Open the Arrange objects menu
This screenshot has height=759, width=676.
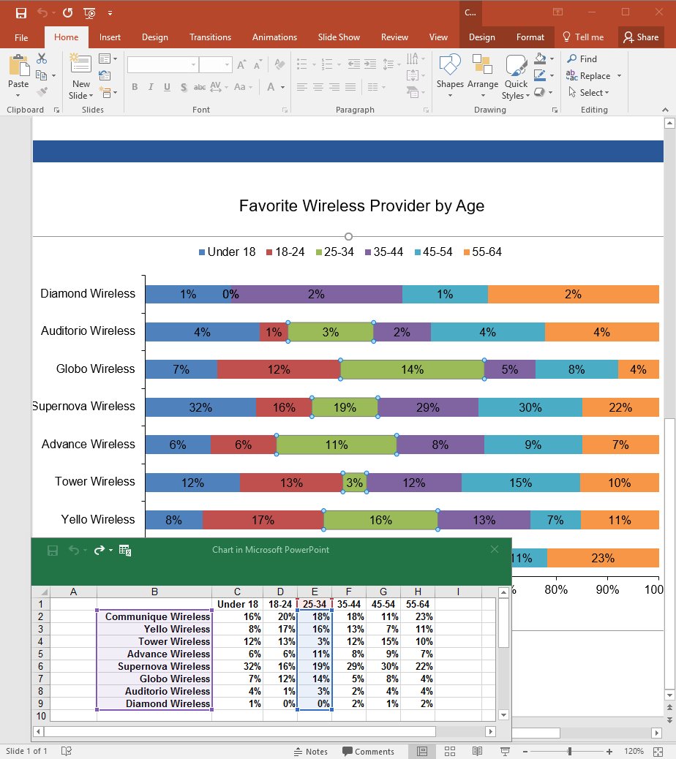(x=482, y=75)
